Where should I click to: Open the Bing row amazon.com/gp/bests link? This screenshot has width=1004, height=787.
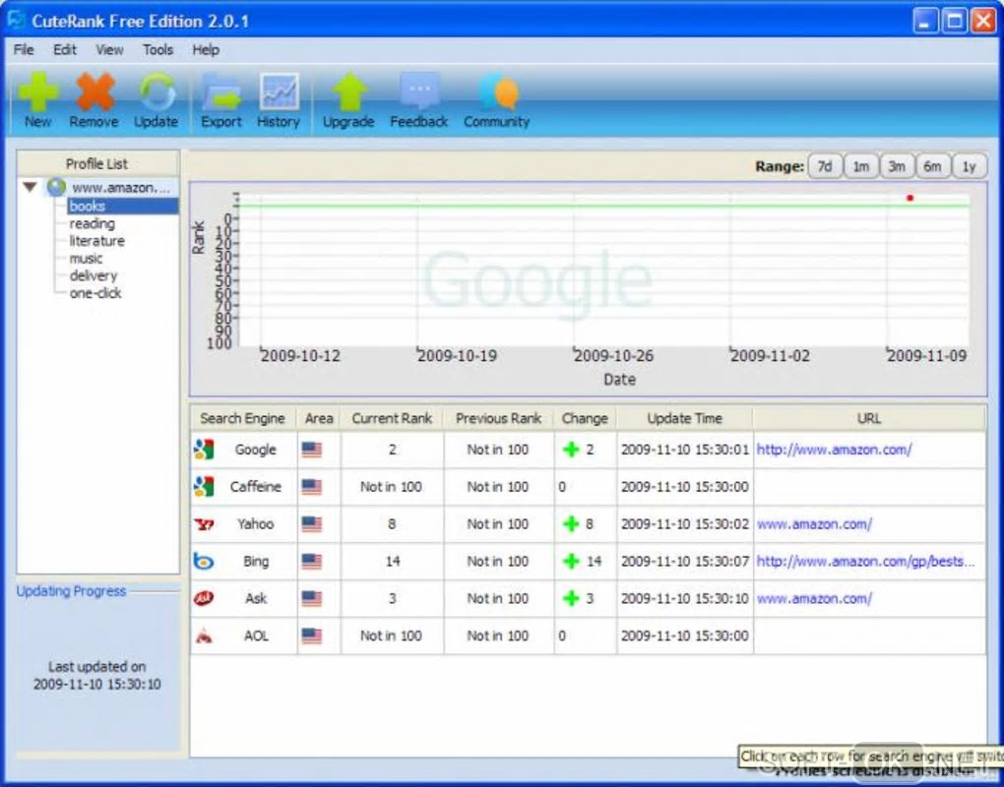[865, 561]
